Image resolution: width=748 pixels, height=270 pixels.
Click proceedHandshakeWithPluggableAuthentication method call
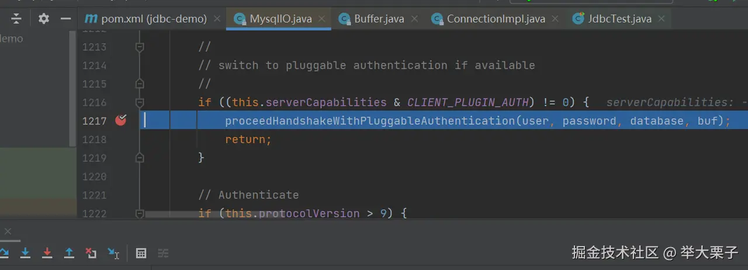[369, 121]
